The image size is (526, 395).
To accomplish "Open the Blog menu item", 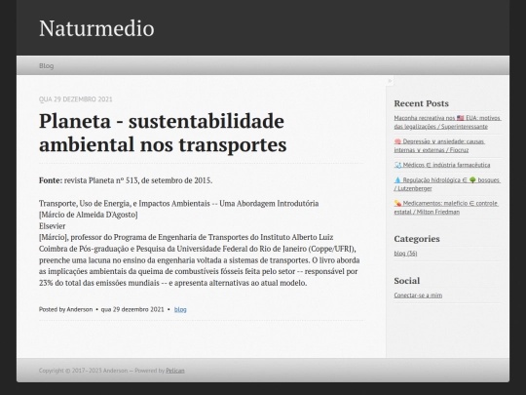I will tap(47, 66).
